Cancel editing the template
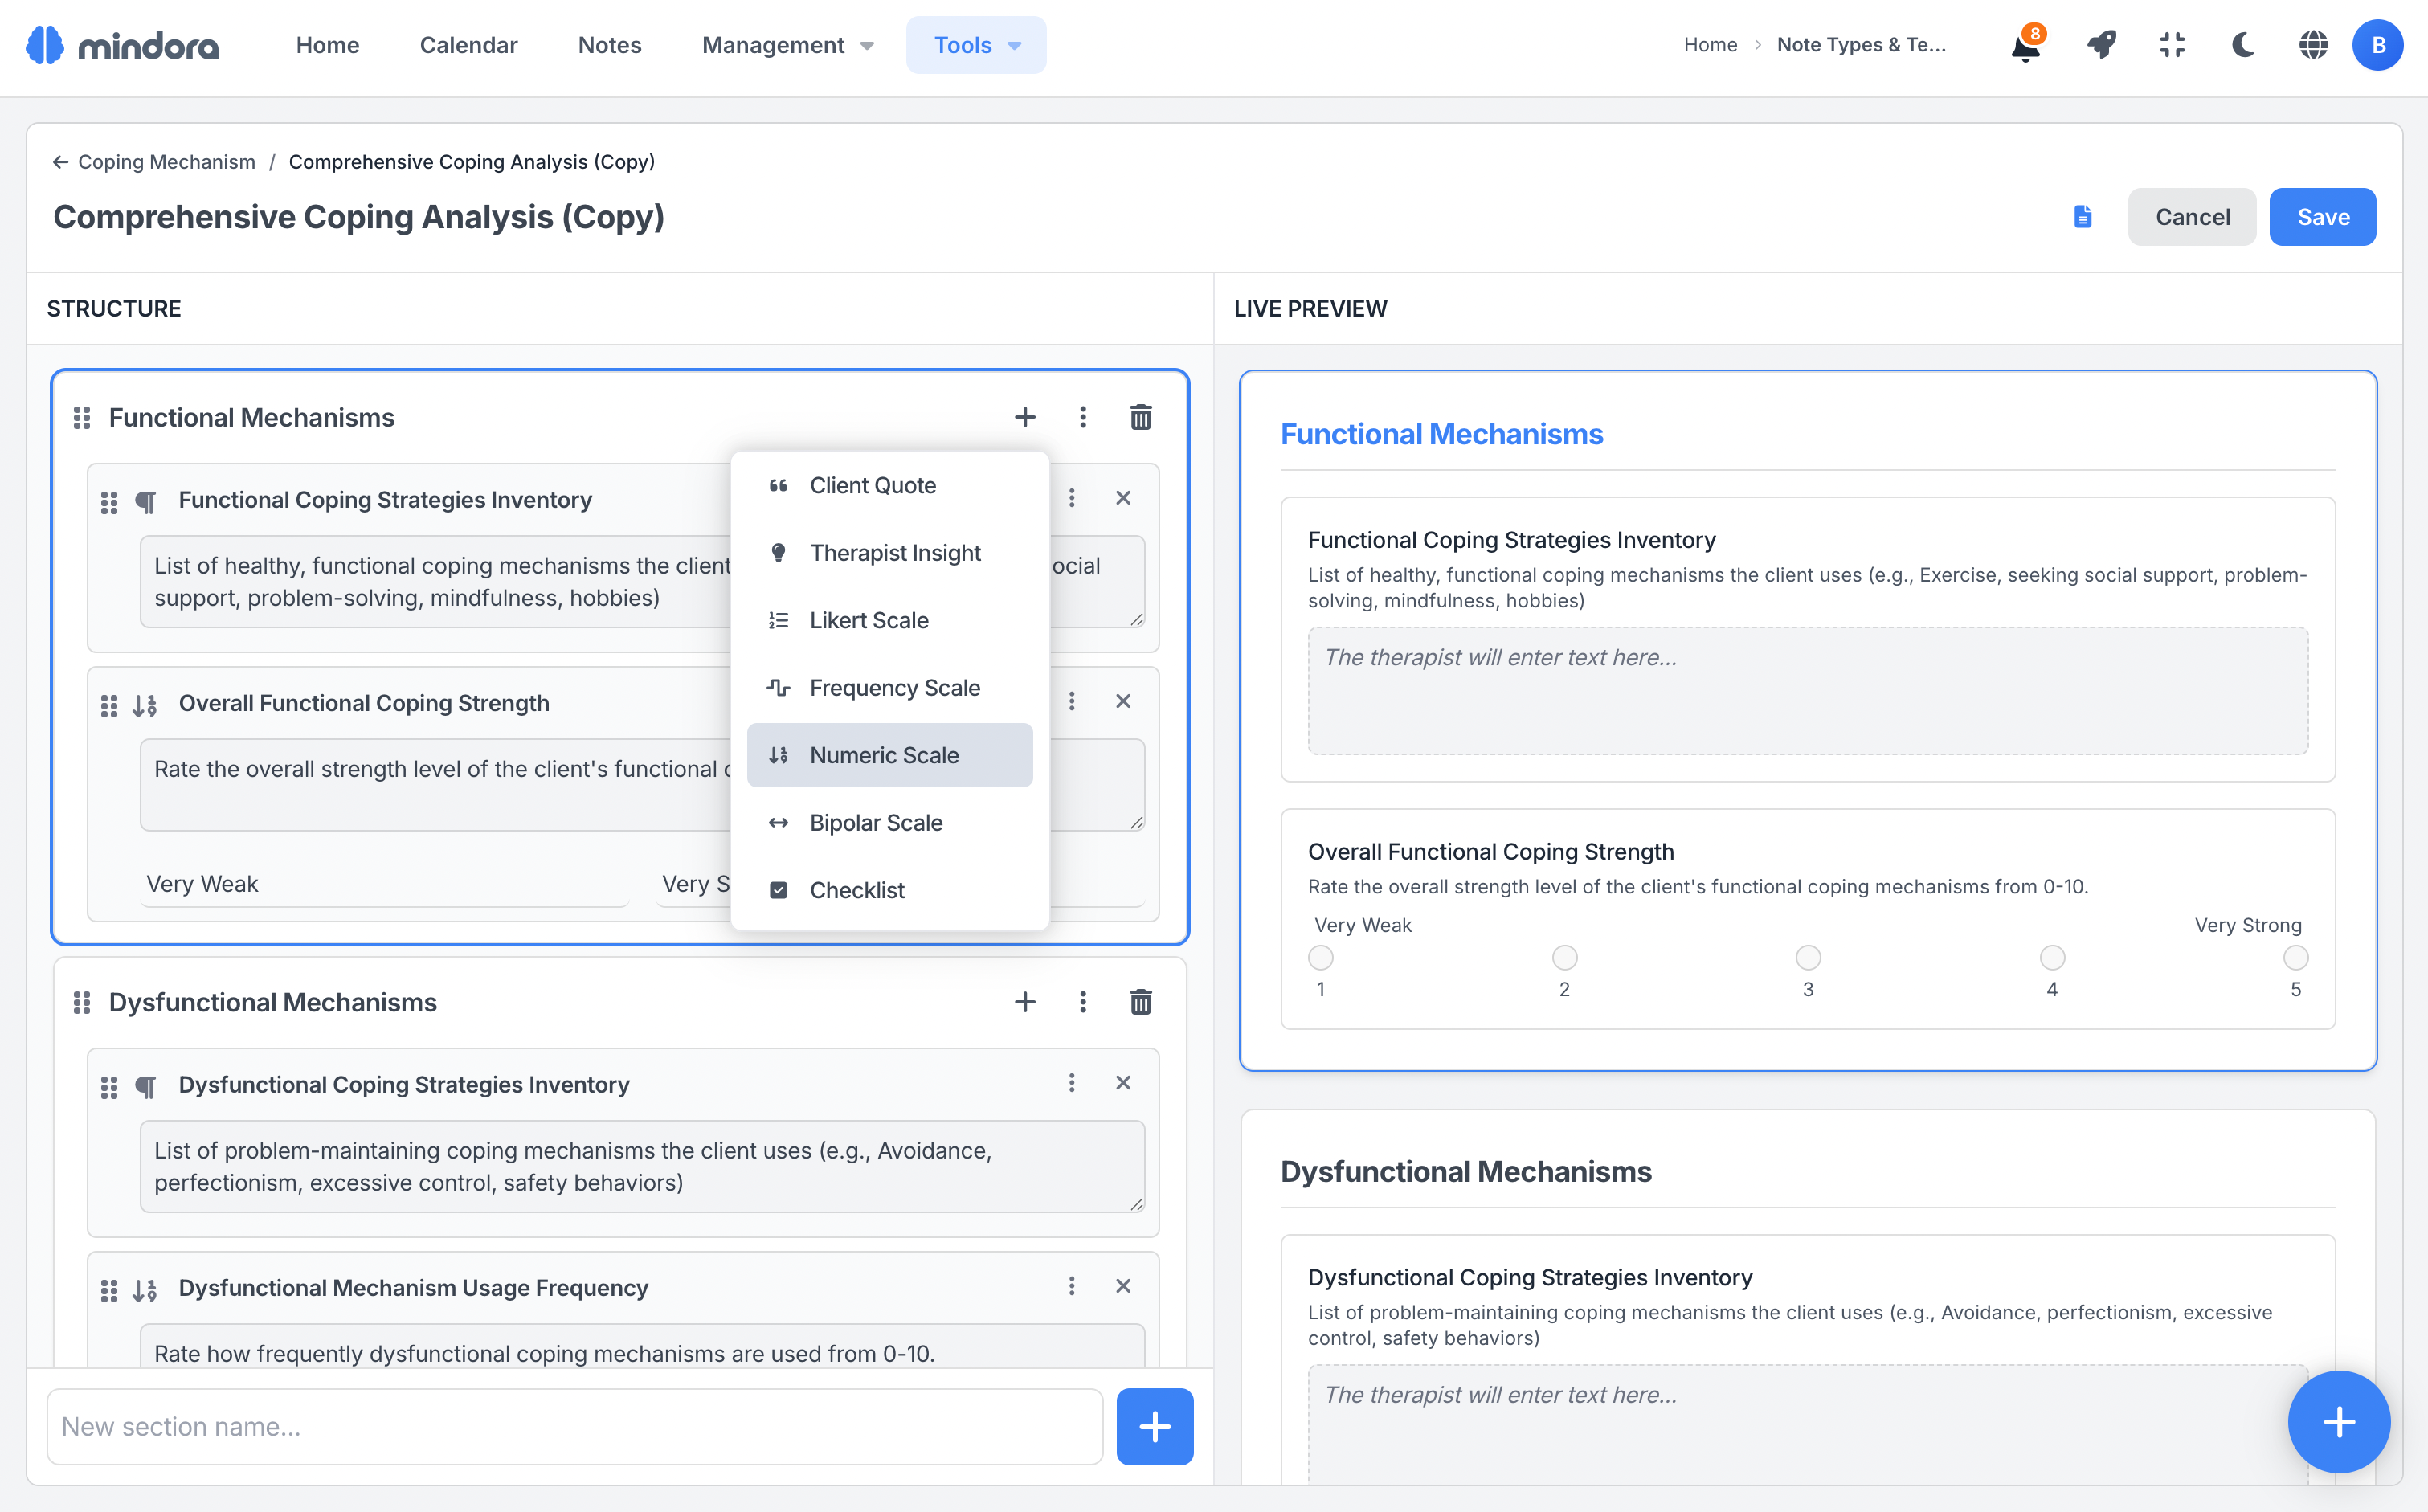 [2192, 217]
